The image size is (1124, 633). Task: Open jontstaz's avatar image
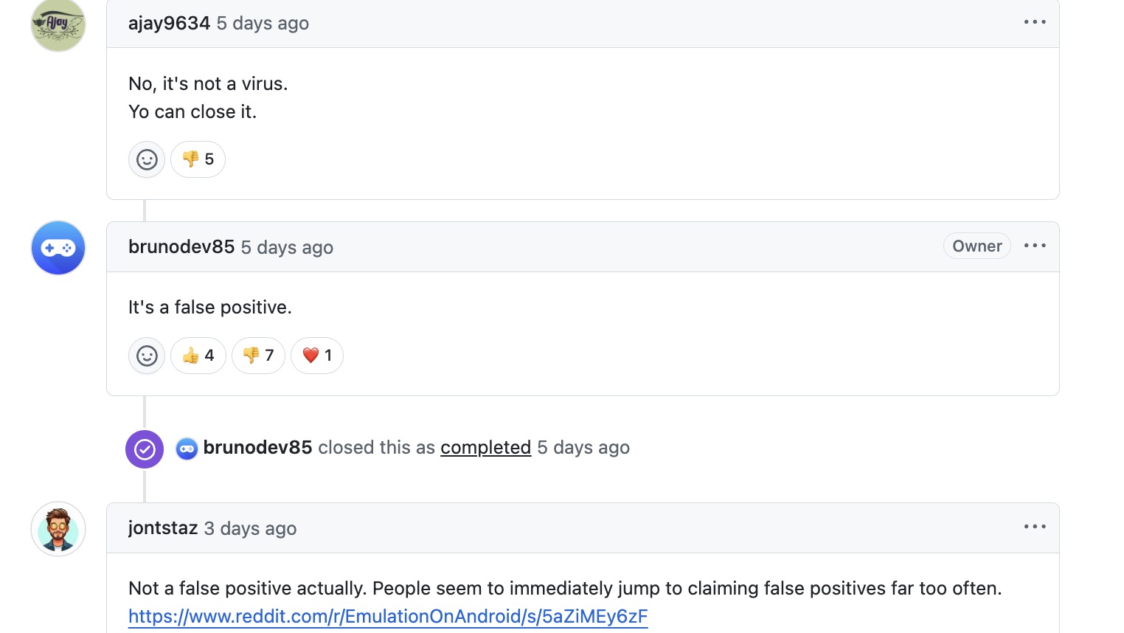click(58, 529)
